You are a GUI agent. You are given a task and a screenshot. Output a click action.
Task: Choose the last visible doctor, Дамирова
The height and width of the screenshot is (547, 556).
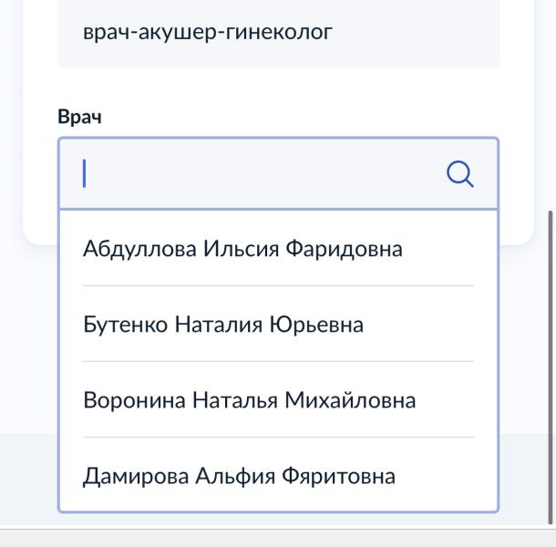[239, 476]
